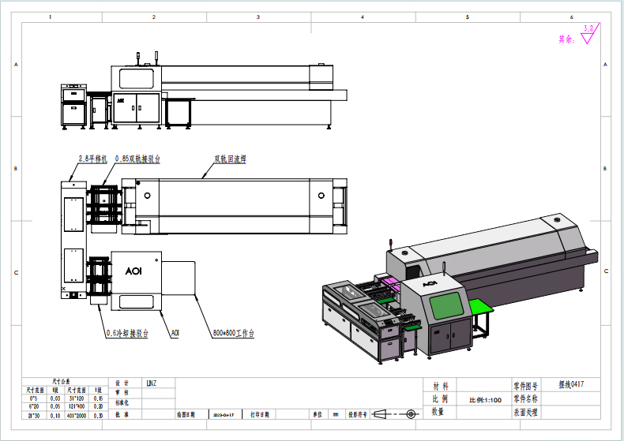624x441 pixels.
Task: Click the 2023-04-17 drawing date field
Action: pyautogui.click(x=222, y=413)
